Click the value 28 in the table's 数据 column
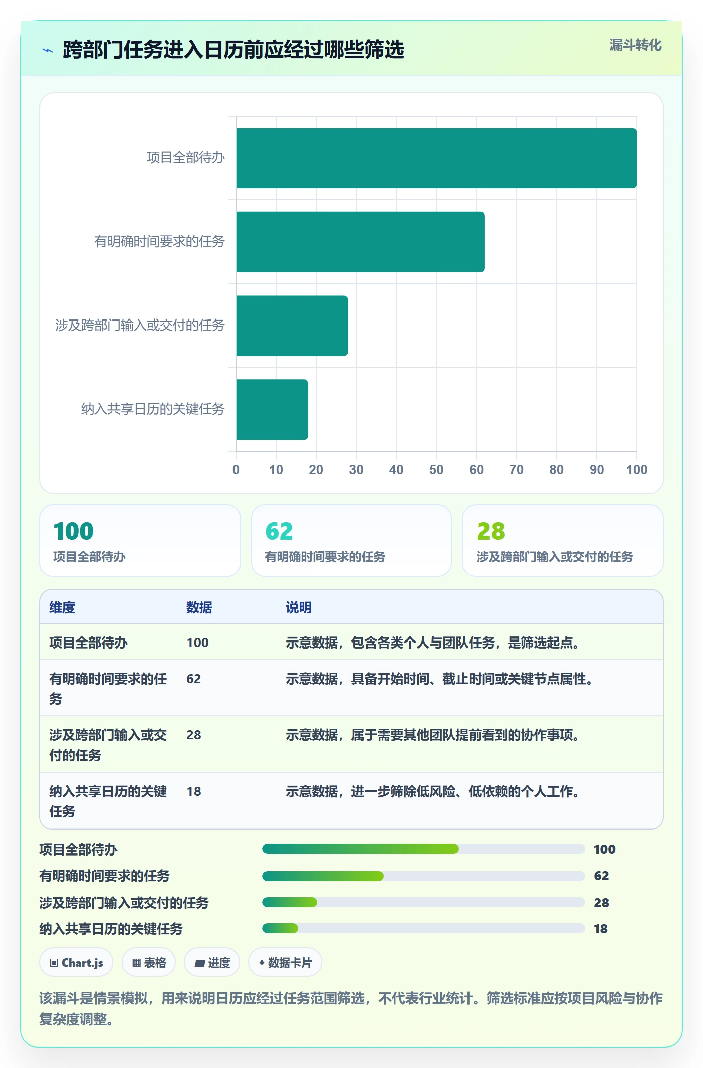This screenshot has height=1068, width=703. [194, 735]
